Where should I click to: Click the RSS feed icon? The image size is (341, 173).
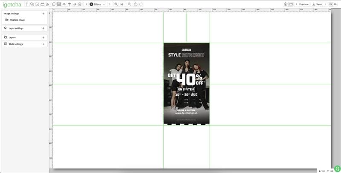(x=48, y=4)
